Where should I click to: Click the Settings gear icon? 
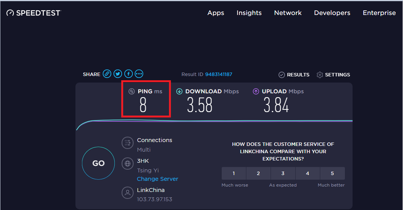[x=320, y=75]
